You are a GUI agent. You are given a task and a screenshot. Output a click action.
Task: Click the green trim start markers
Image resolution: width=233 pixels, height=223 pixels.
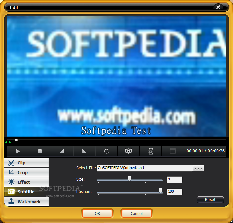pyautogui.click(x=8, y=142)
